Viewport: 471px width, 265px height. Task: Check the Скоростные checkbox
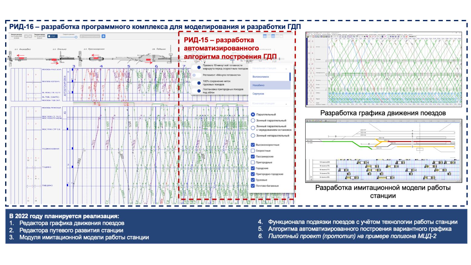[x=253, y=151]
